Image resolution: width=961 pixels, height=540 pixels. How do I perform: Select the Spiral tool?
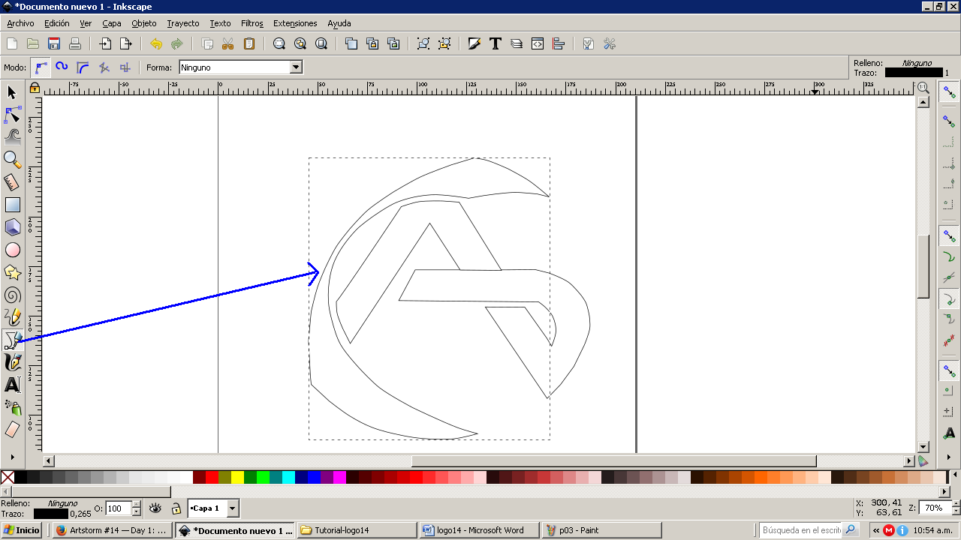point(12,295)
